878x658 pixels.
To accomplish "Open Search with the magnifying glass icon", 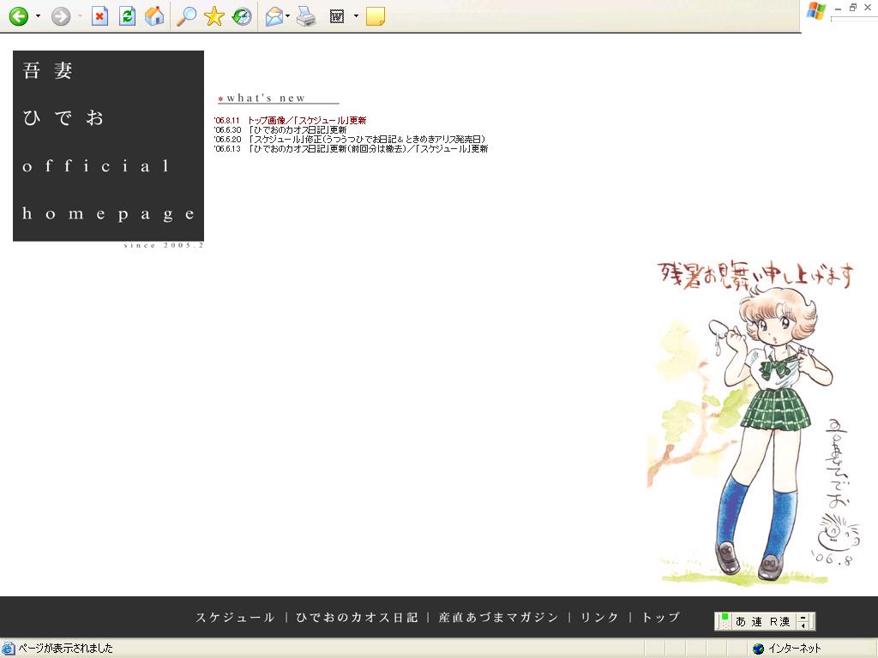I will pos(186,16).
